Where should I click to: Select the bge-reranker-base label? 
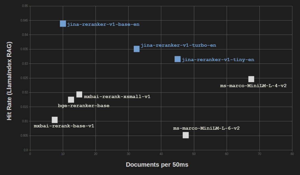click(84, 106)
